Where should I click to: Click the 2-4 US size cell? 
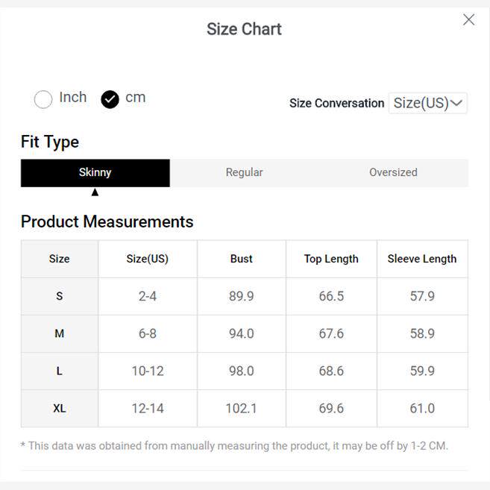pos(147,296)
